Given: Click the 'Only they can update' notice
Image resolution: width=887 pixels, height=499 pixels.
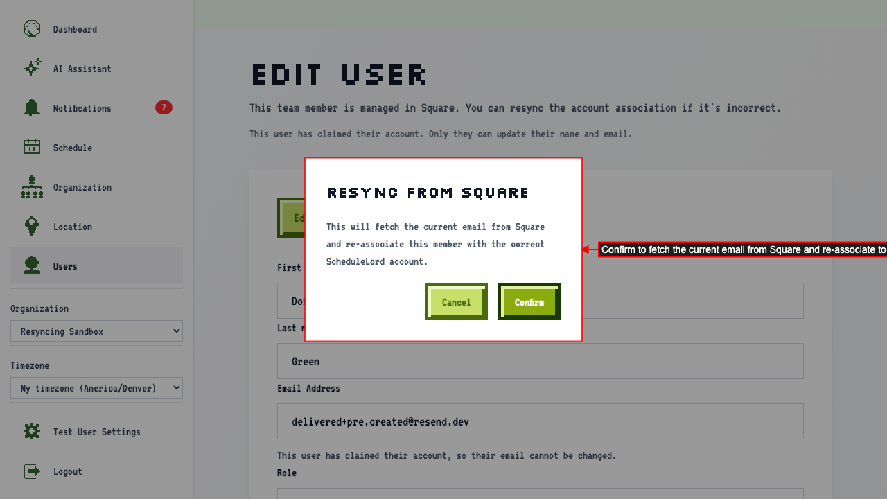Looking at the screenshot, I should point(441,134).
